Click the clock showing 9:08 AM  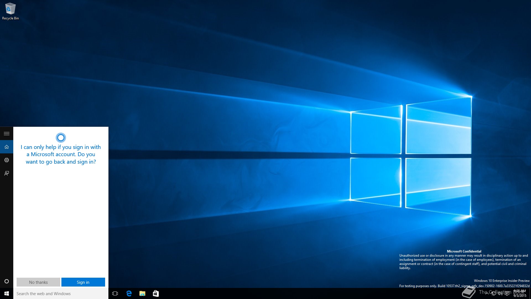pyautogui.click(x=520, y=293)
